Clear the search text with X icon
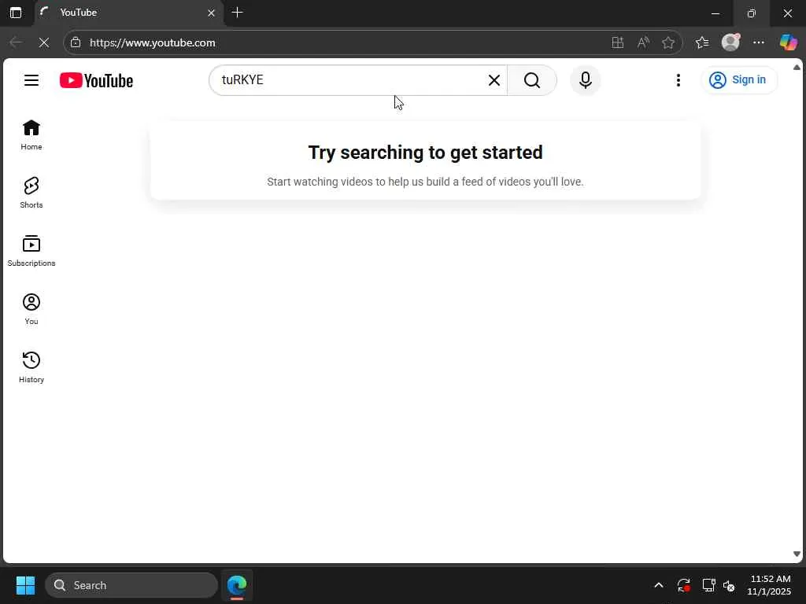 point(494,80)
